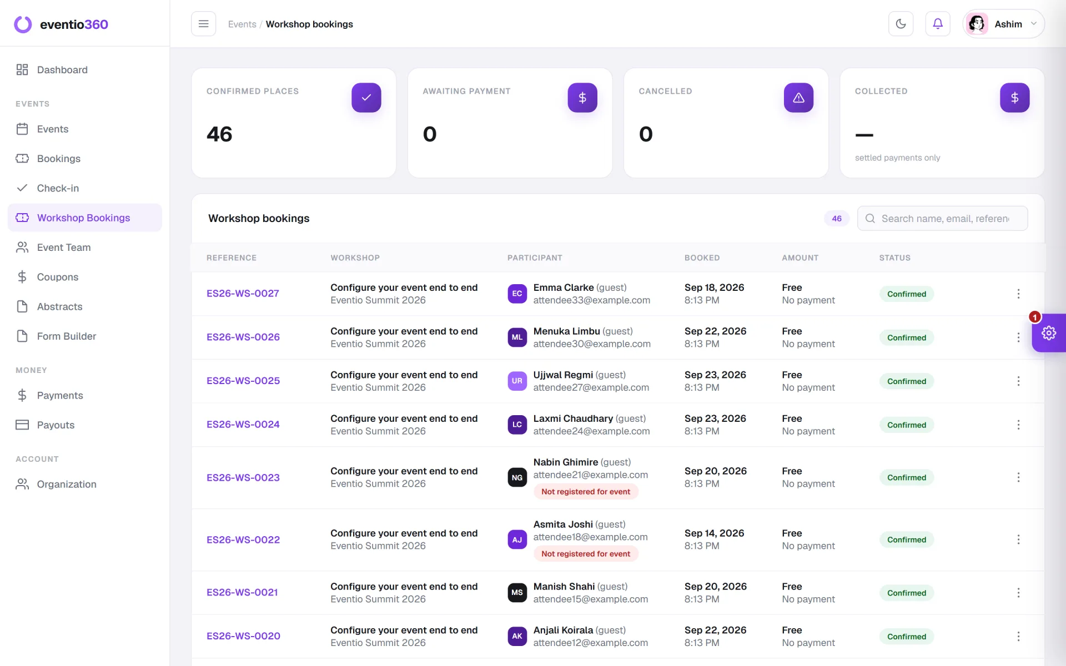Open the floating settings gear button
The width and height of the screenshot is (1066, 666).
1049,333
